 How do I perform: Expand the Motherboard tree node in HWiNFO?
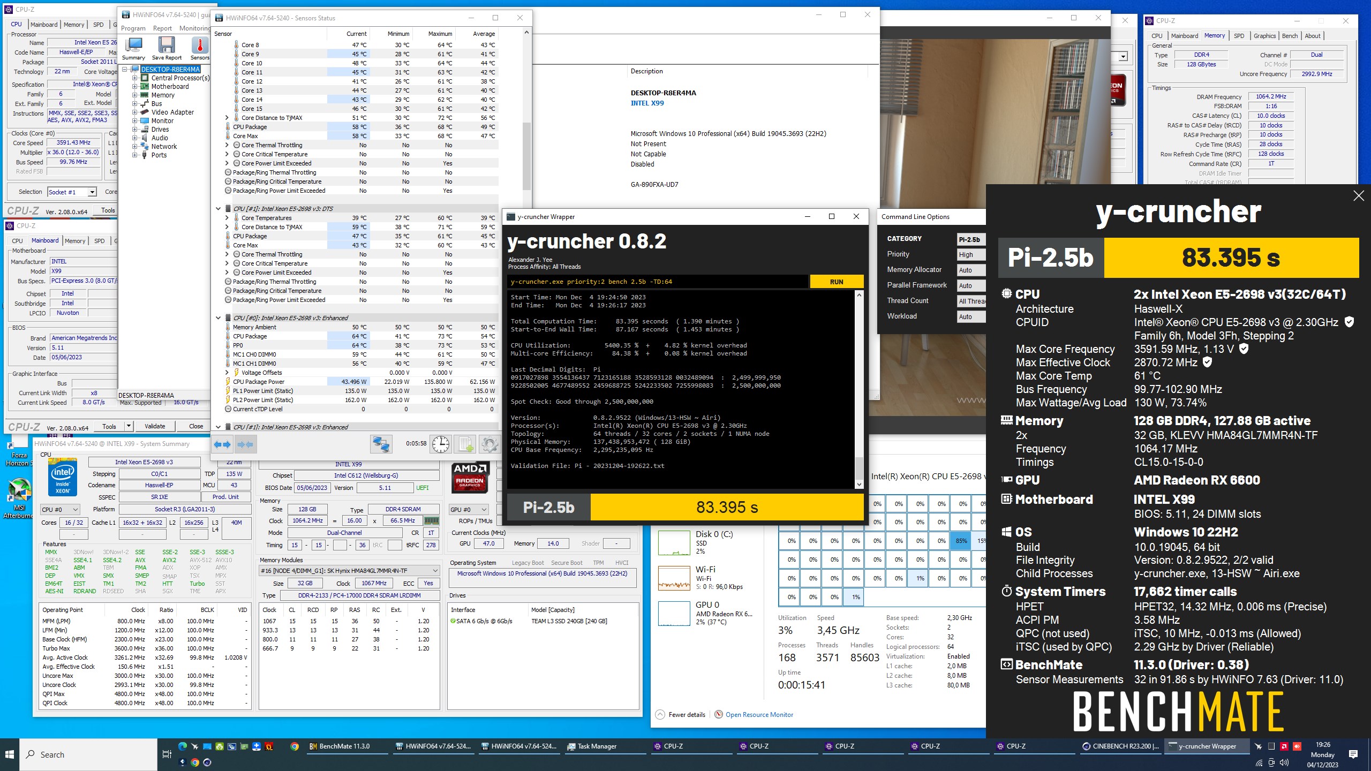(135, 87)
